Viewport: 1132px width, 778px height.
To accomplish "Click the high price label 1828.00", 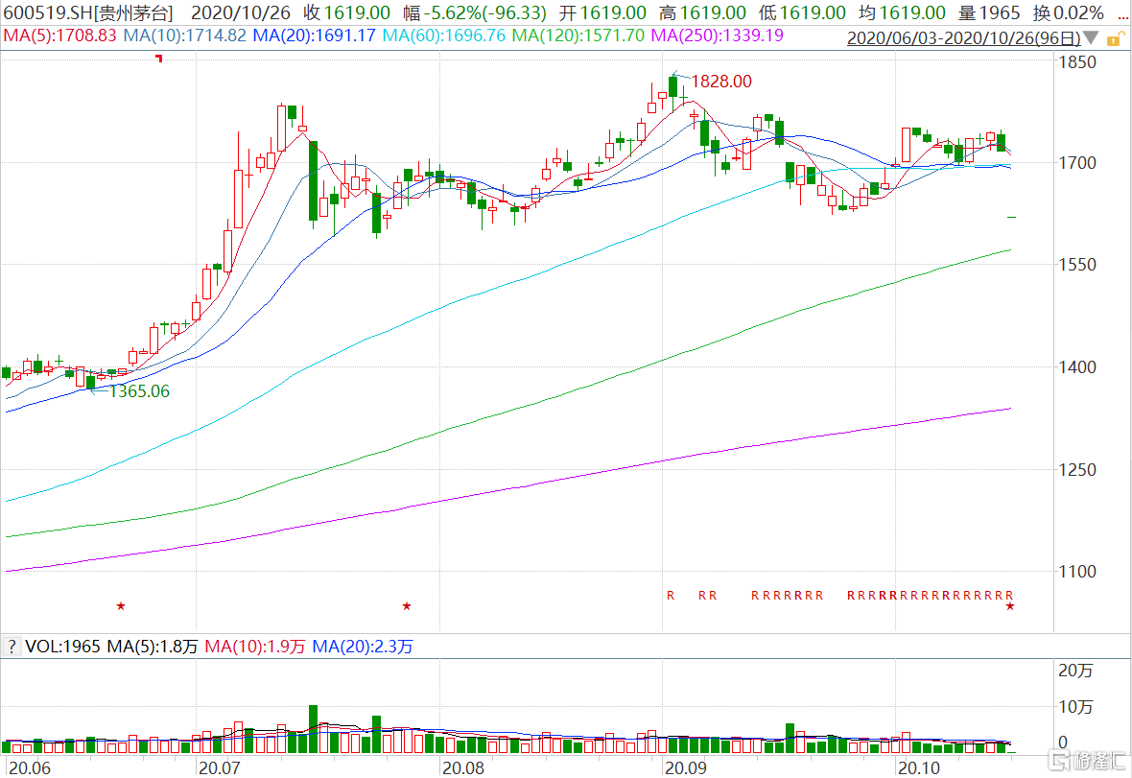I will coord(721,82).
